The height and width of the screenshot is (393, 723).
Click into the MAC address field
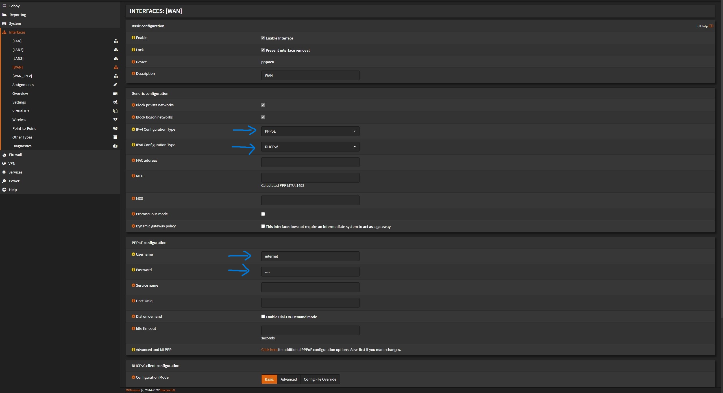(310, 162)
